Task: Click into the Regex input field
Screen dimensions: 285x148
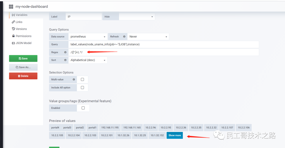Action: coord(164,52)
